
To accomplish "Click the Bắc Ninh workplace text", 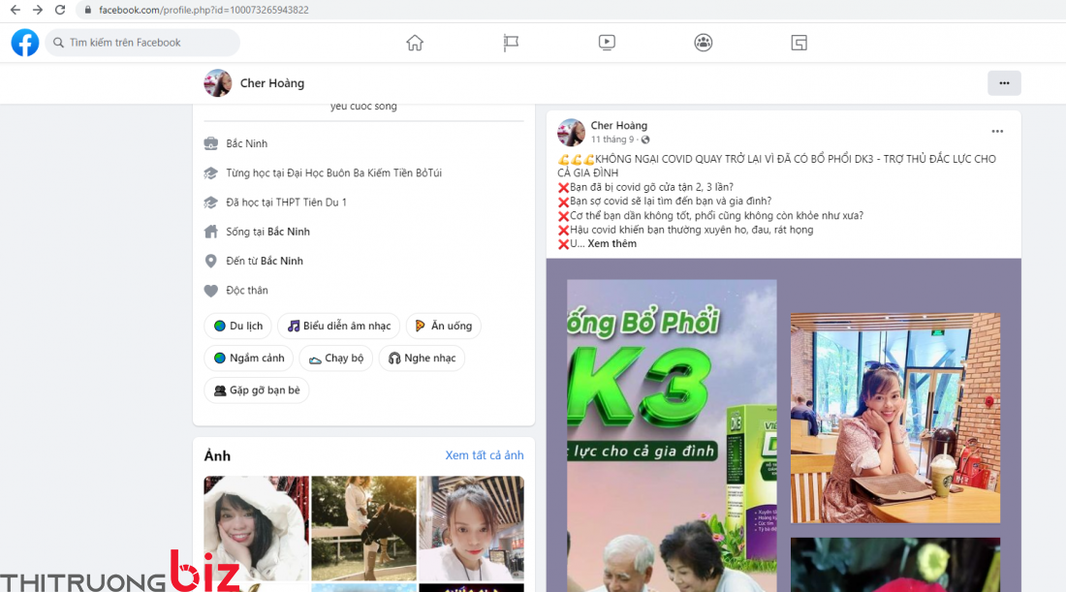I will [247, 144].
